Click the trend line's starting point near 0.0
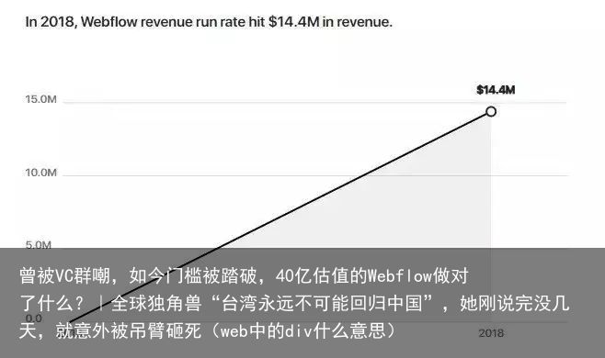605x358 pixels. (70, 322)
